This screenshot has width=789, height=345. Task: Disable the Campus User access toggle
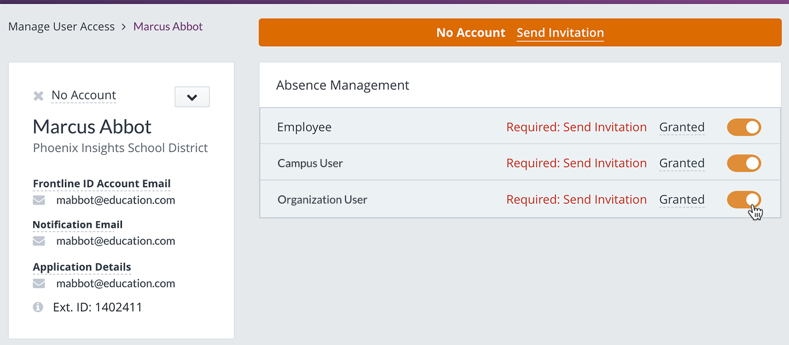click(x=744, y=163)
